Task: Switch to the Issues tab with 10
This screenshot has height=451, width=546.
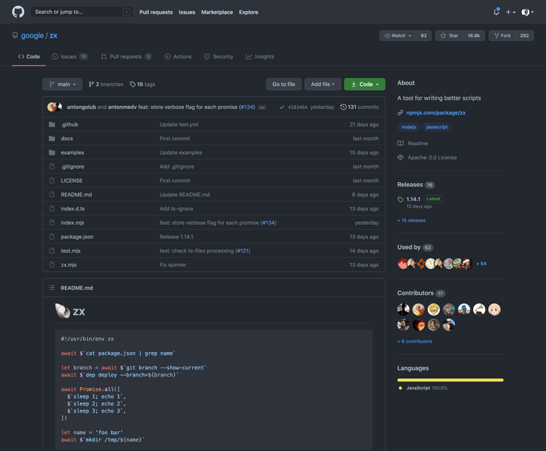Action: pyautogui.click(x=70, y=57)
